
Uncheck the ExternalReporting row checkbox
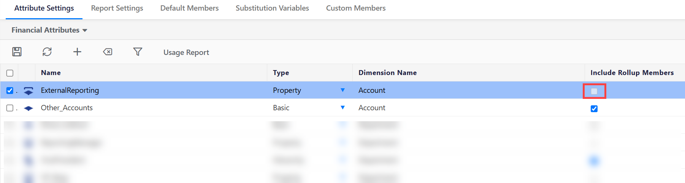point(10,91)
